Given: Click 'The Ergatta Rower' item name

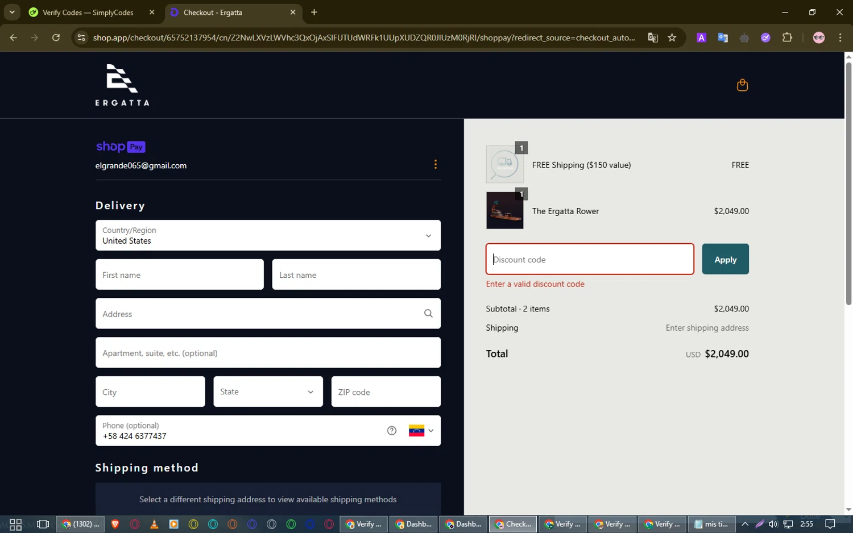Looking at the screenshot, I should tap(565, 211).
